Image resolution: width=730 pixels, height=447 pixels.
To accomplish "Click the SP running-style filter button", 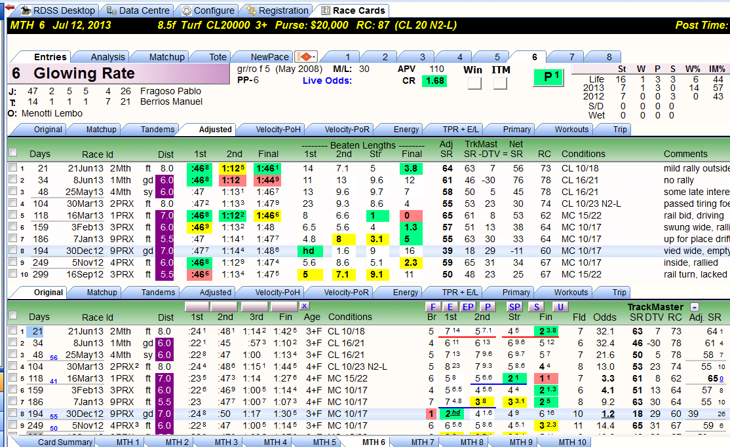I will point(514,306).
